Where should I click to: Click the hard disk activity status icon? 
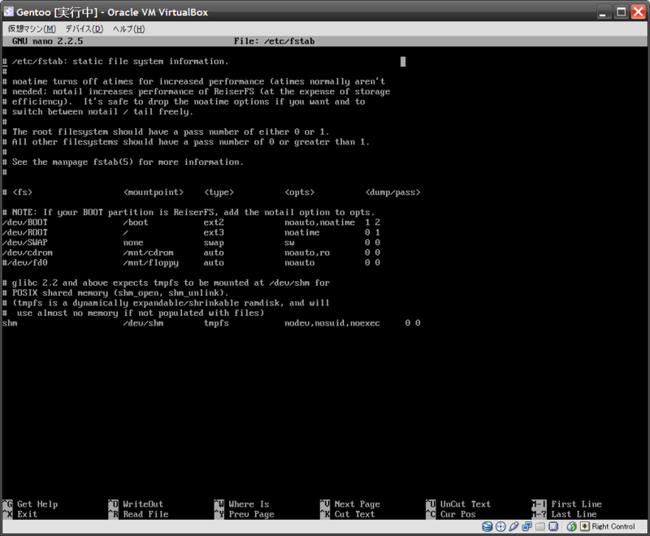point(487,526)
